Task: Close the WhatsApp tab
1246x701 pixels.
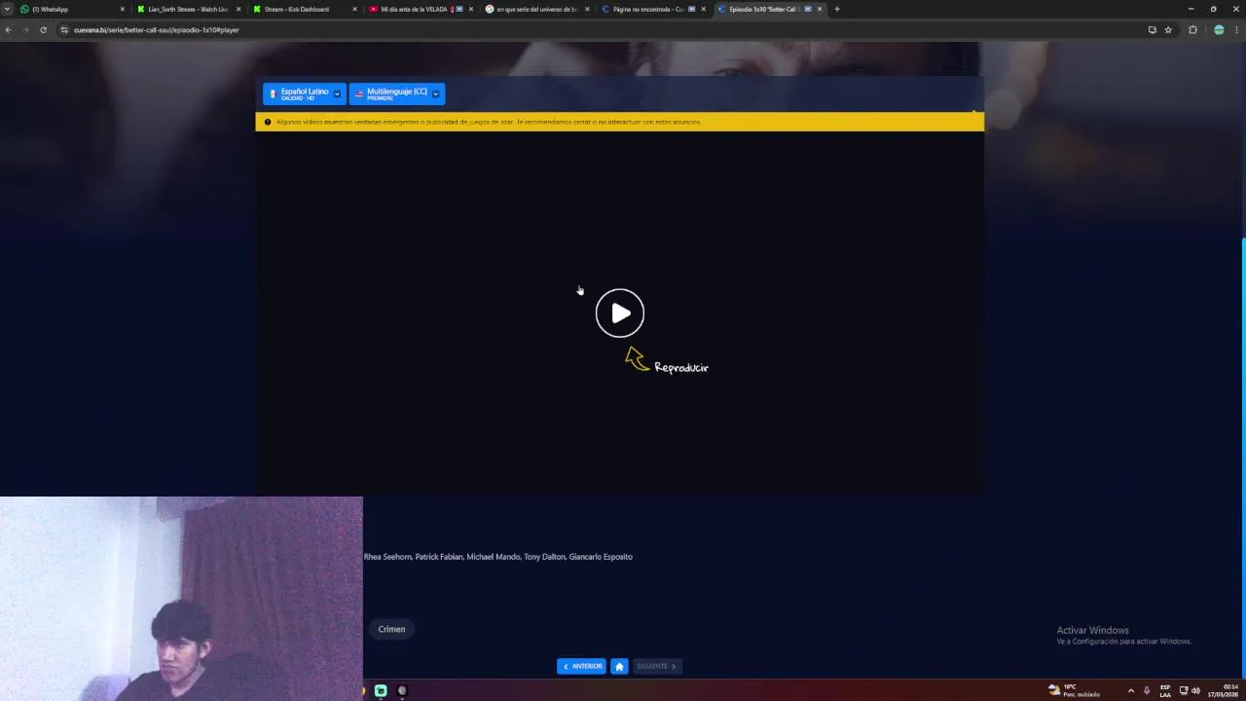Action: [x=122, y=9]
